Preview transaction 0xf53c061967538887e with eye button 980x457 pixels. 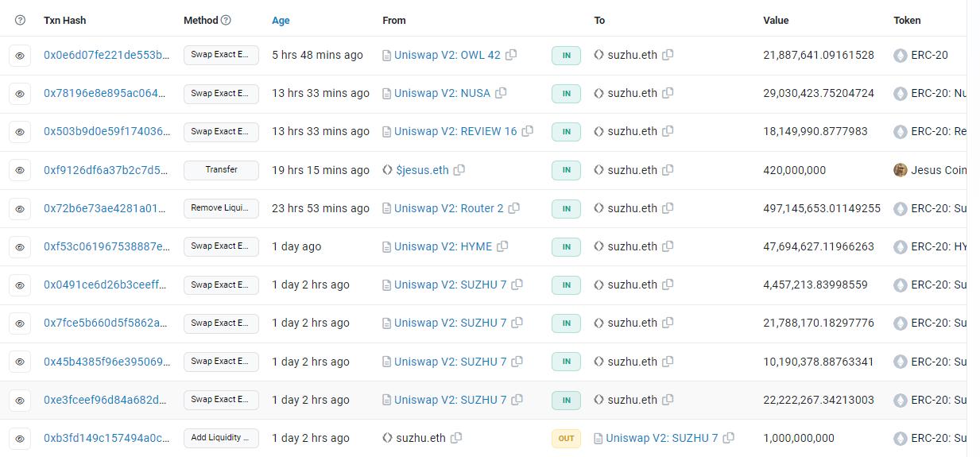pos(20,246)
